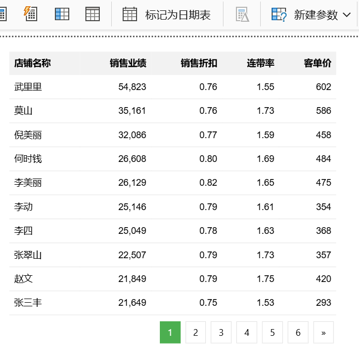Click the greyed-out calculator ruler icon

click(x=243, y=14)
